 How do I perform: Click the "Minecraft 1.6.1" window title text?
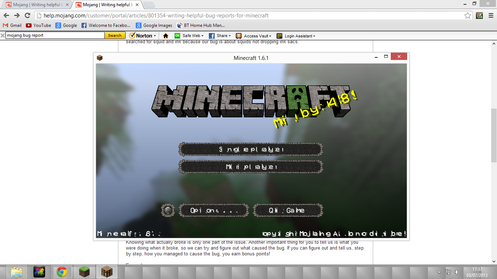(251, 58)
